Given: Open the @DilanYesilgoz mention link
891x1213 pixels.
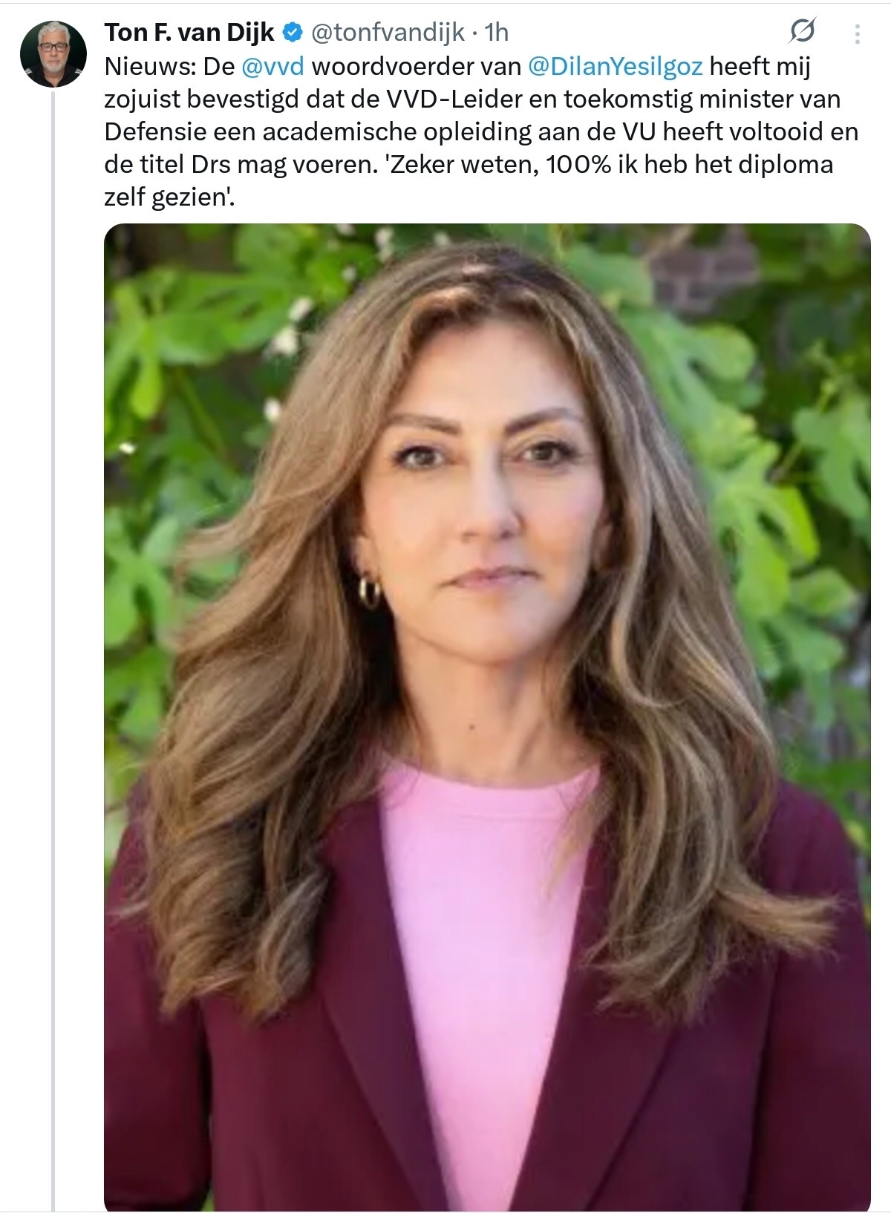Looking at the screenshot, I should [x=615, y=66].
